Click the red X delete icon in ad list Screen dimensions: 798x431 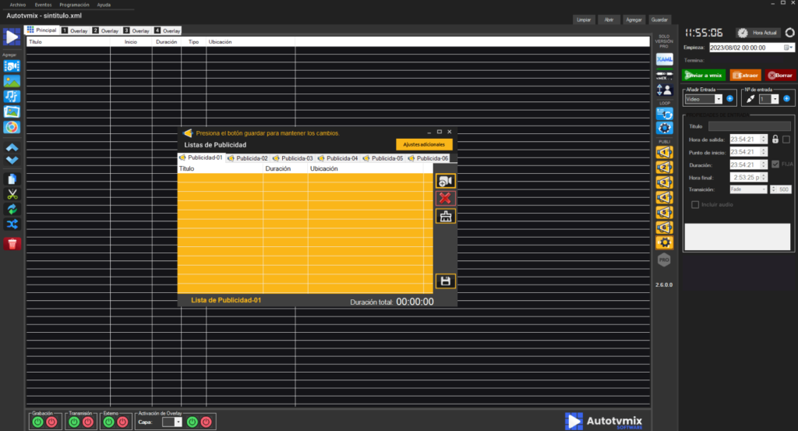point(446,199)
